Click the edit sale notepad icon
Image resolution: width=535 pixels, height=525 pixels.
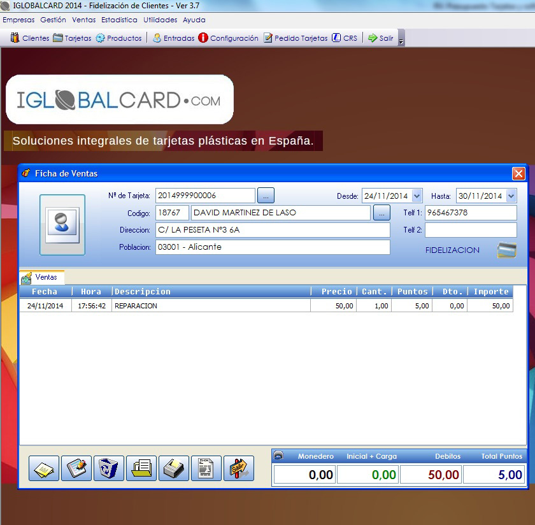tap(76, 468)
